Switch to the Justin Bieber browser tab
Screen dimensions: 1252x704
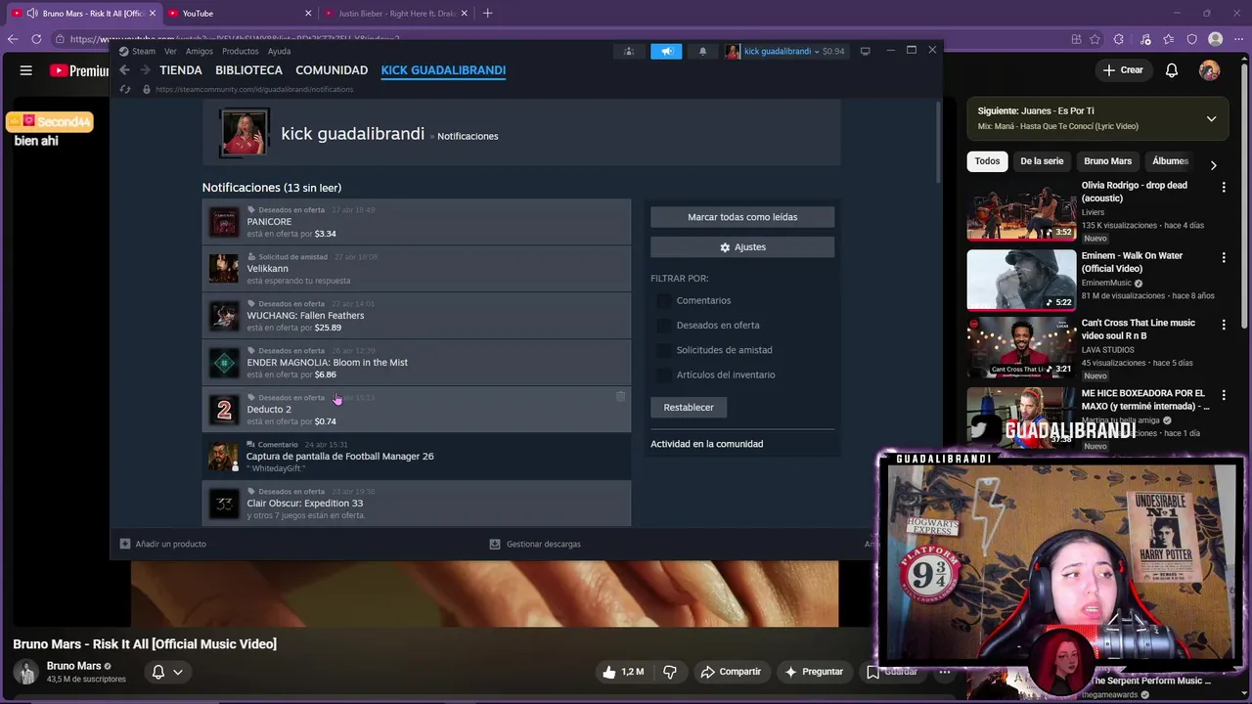(396, 13)
